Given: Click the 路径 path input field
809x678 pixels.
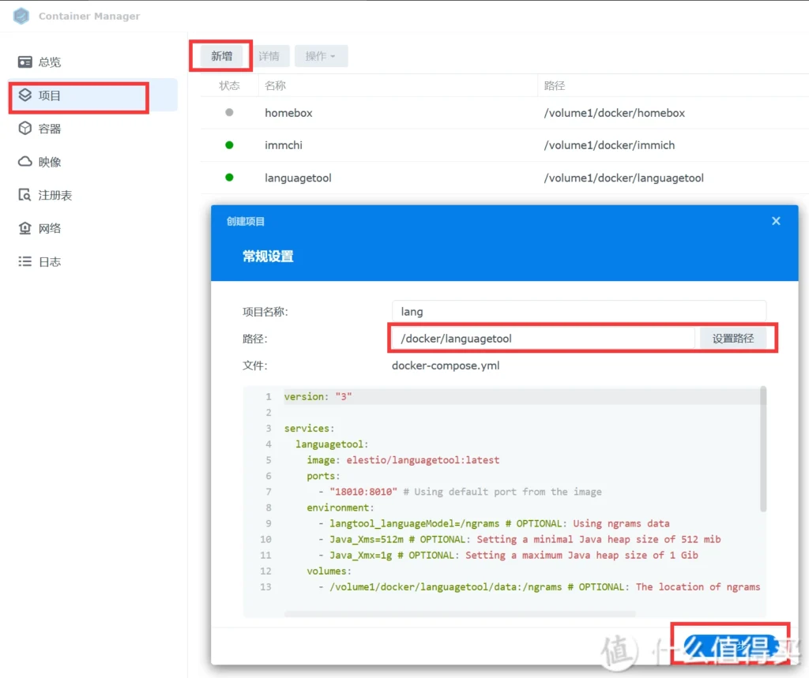Looking at the screenshot, I should 544,339.
